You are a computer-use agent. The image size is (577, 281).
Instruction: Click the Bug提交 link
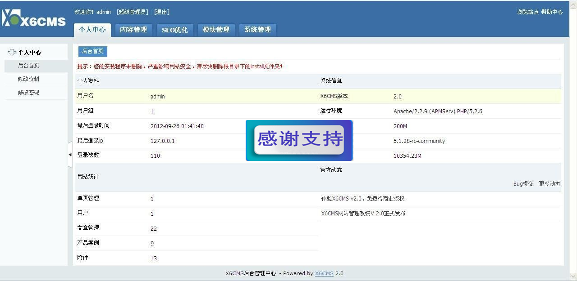pos(523,184)
